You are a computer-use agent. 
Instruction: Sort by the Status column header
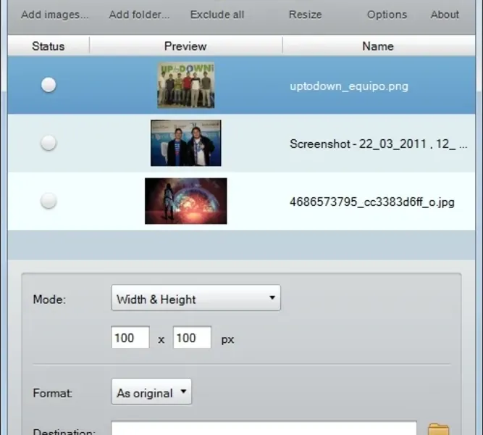point(49,46)
